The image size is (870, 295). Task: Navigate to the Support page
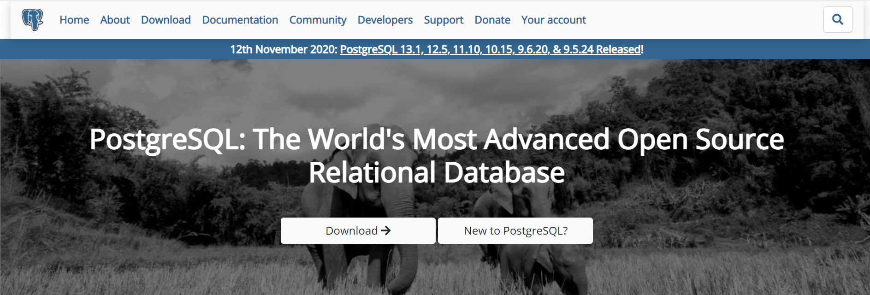pyautogui.click(x=444, y=20)
